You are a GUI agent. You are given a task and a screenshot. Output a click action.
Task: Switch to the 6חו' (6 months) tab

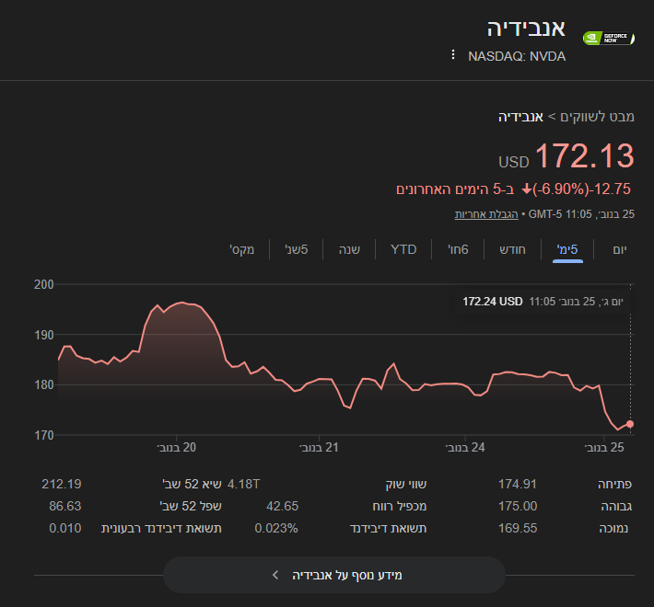458,249
